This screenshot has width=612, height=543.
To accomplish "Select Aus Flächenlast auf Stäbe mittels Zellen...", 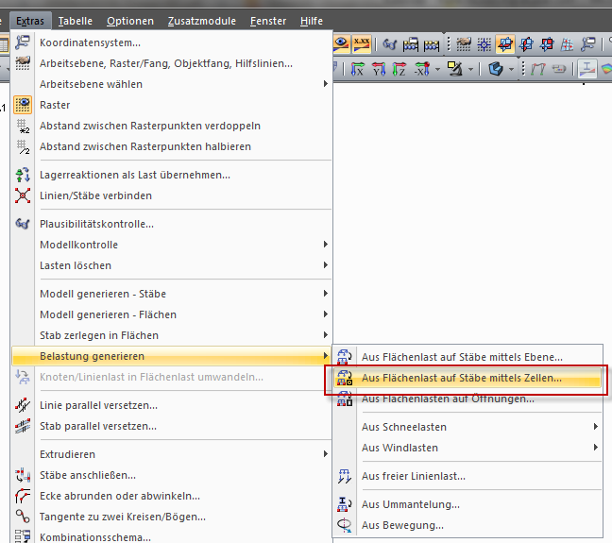I will 467,378.
